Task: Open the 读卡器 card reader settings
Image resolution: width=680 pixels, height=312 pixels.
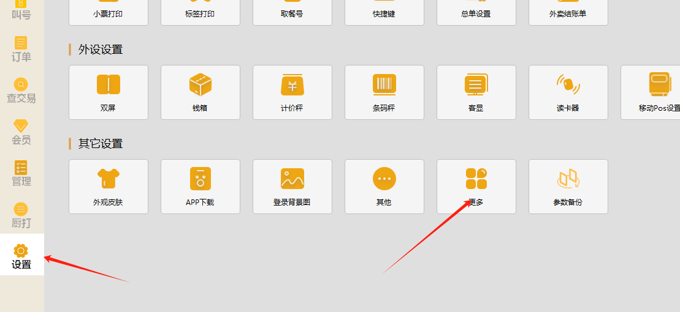Action: pos(568,92)
